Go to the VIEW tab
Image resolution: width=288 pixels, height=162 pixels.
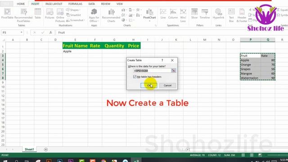[x=119, y=4]
